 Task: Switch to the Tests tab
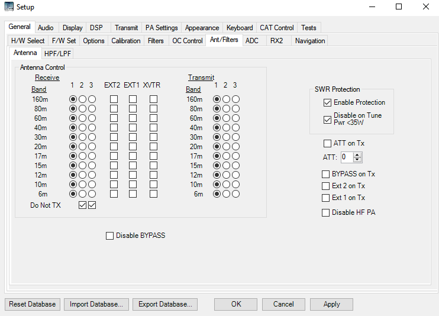coord(309,28)
